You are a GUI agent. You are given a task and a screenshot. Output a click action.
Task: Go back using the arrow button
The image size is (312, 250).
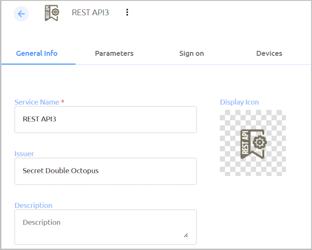coord(21,14)
